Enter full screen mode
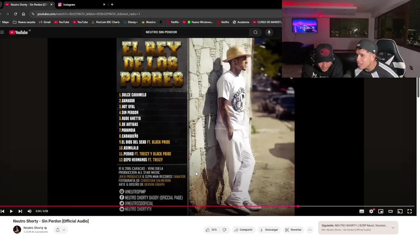This screenshot has width=420, height=236. click(409, 211)
